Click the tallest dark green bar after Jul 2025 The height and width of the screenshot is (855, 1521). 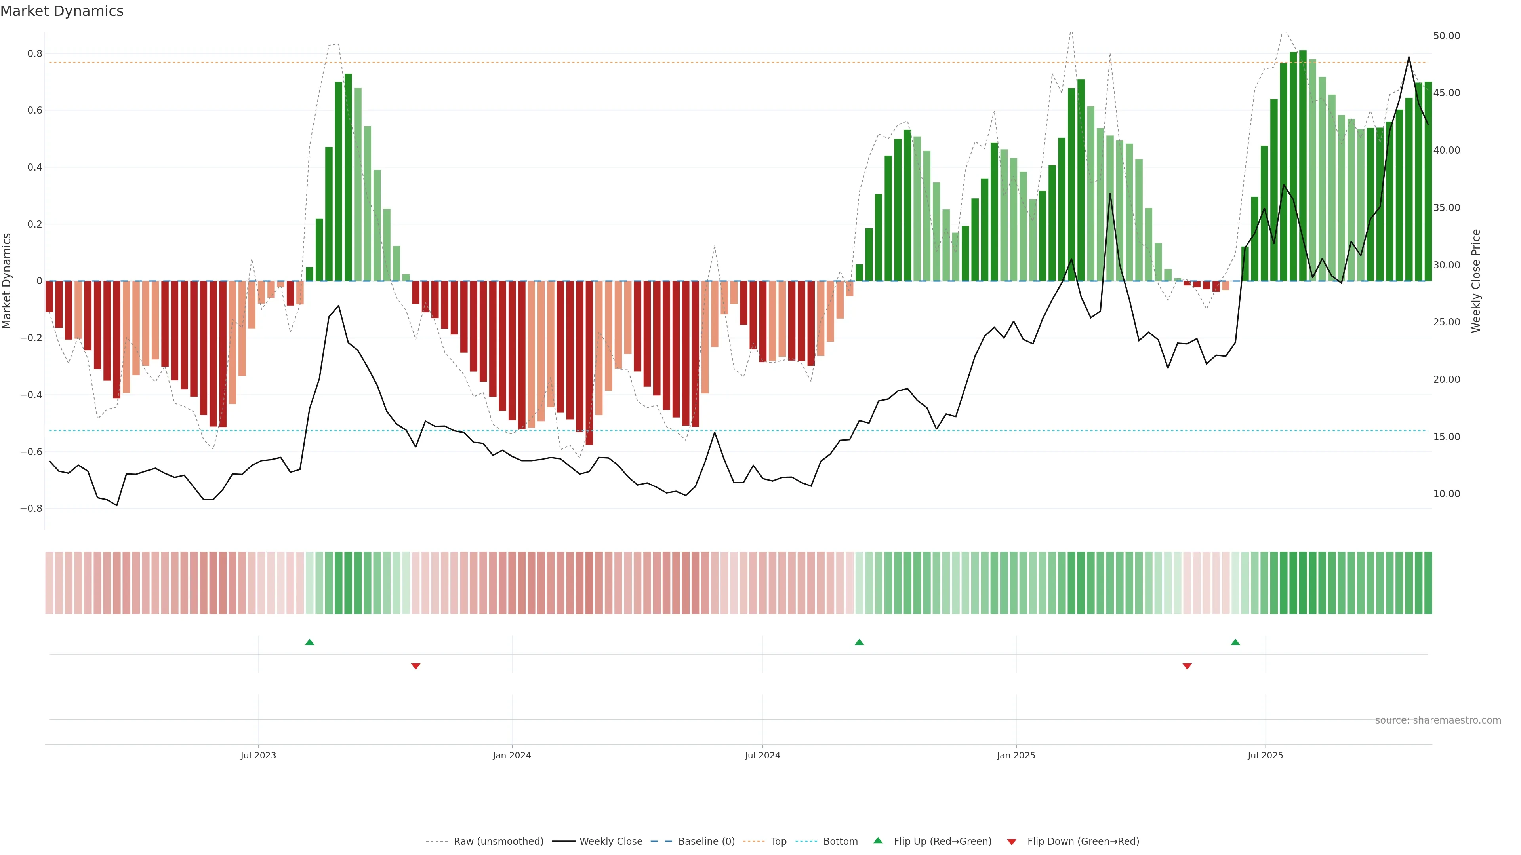[1303, 165]
